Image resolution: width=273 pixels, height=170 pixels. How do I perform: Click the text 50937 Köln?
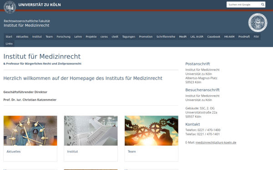pos(193,117)
